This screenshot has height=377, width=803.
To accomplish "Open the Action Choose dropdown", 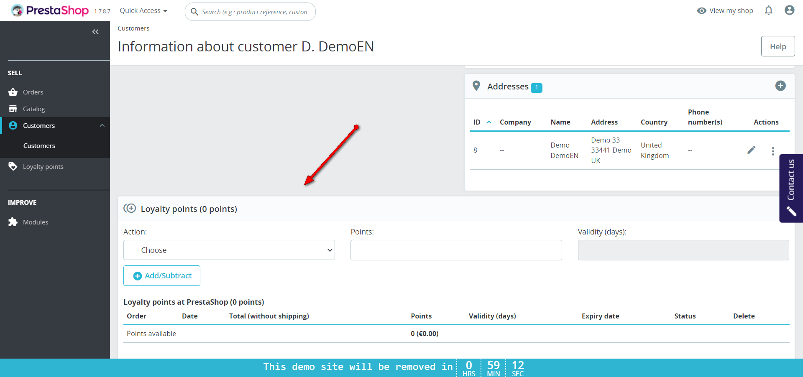I will click(229, 250).
